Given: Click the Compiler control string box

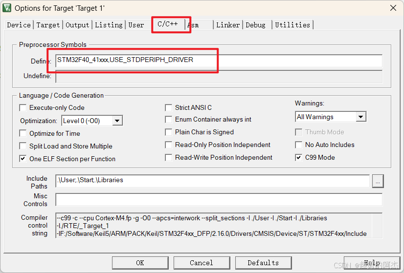Looking at the screenshot, I should [219, 226].
